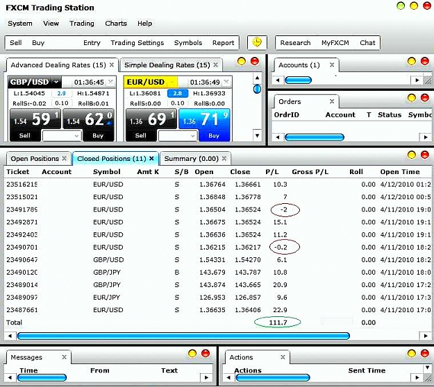434x387 pixels.
Task: Sort by P/L column header
Action: click(x=272, y=172)
